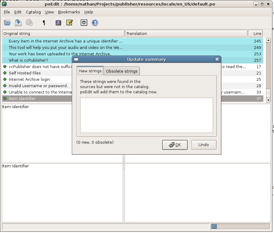Viewport: 274px width, 233px height.
Task: Switch to the Obsolete strings tab
Action: [121, 71]
